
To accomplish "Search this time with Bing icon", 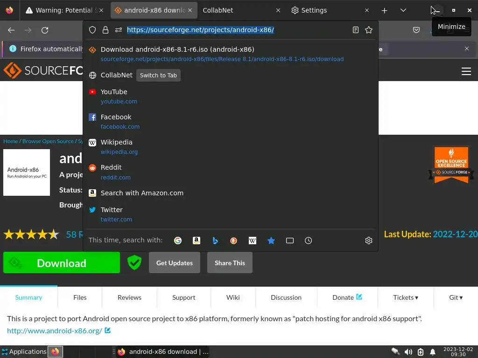I will click(215, 241).
